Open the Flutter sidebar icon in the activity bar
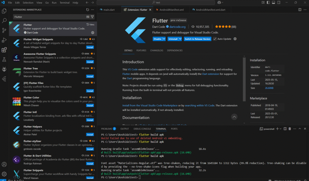Viewport: 309px width, 181px height. (4, 79)
